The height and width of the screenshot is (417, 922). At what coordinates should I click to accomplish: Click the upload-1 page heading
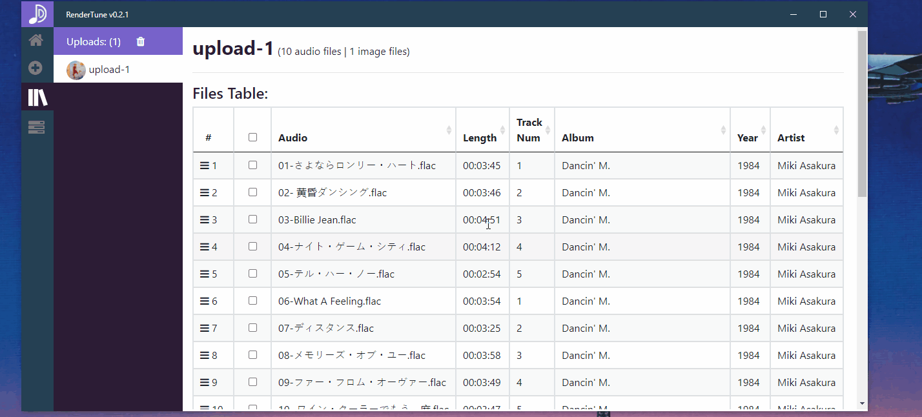233,48
